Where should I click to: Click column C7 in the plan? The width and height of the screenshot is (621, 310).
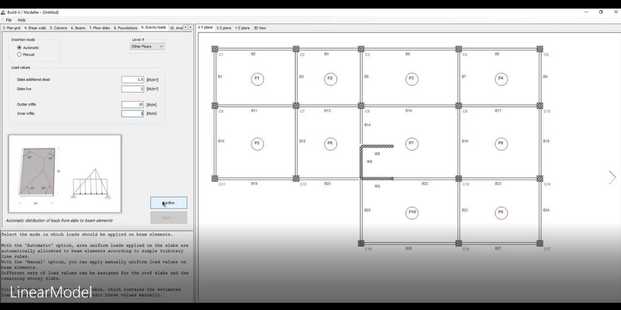pos(296,105)
